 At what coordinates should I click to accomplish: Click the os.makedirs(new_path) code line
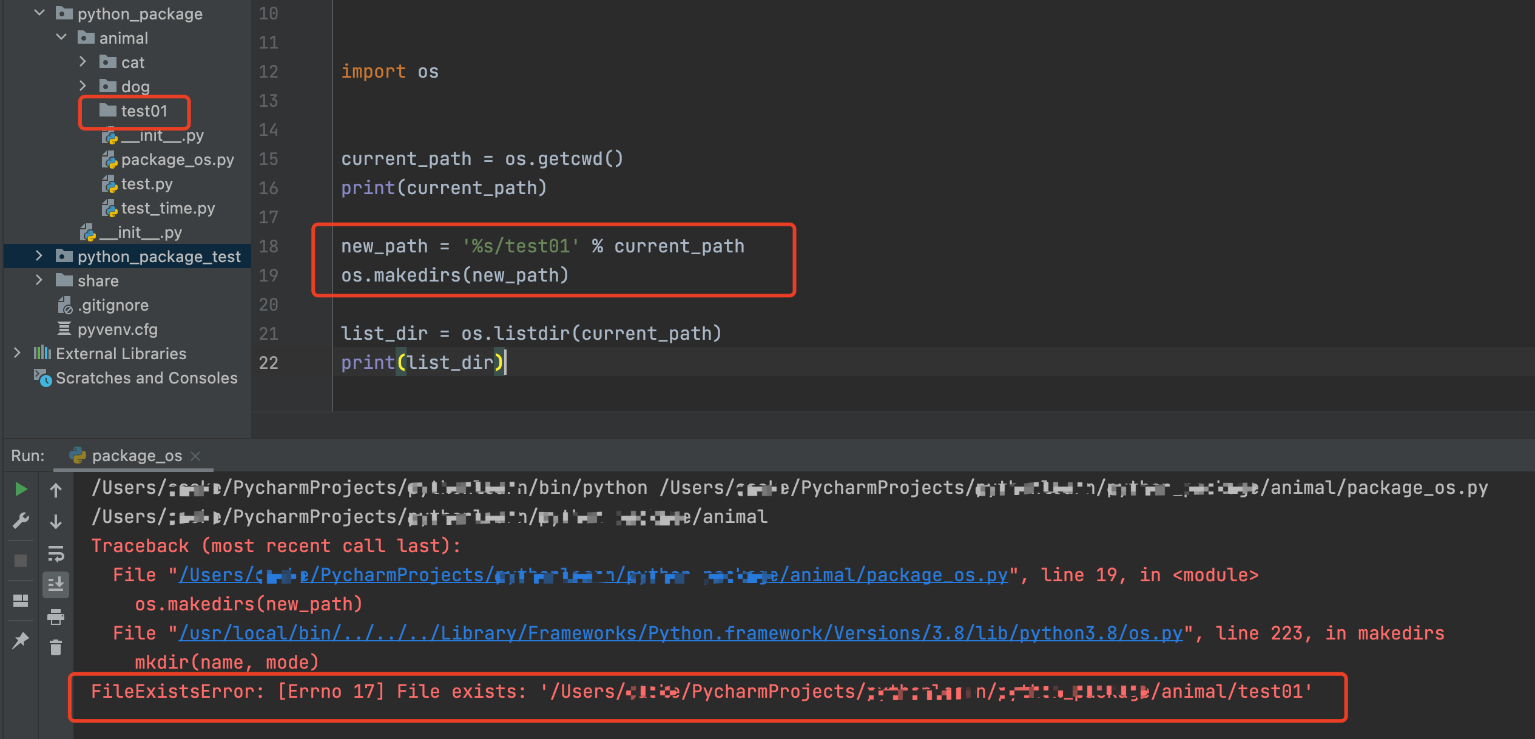click(455, 275)
